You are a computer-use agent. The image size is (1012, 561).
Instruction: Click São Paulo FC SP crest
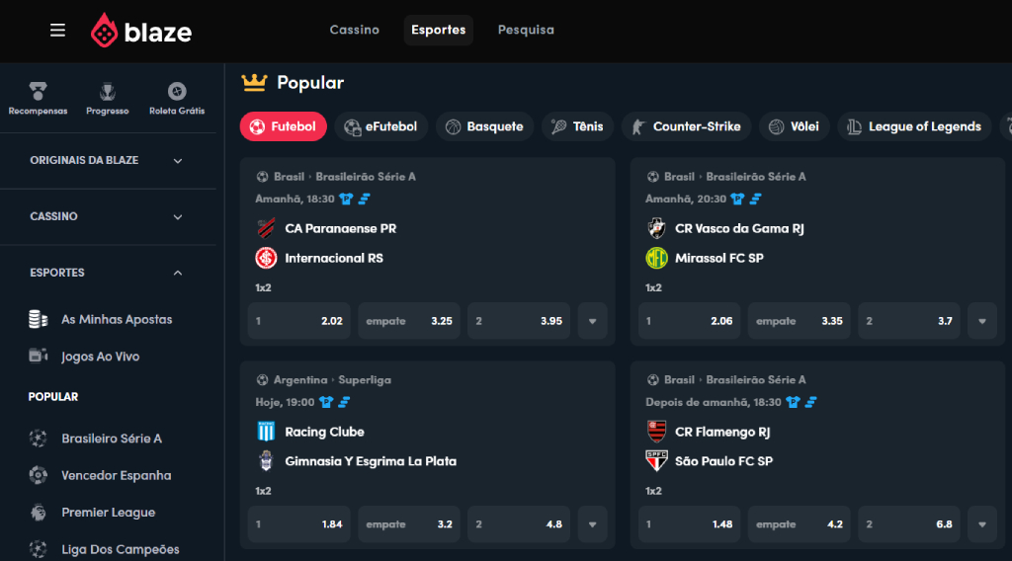click(x=656, y=461)
